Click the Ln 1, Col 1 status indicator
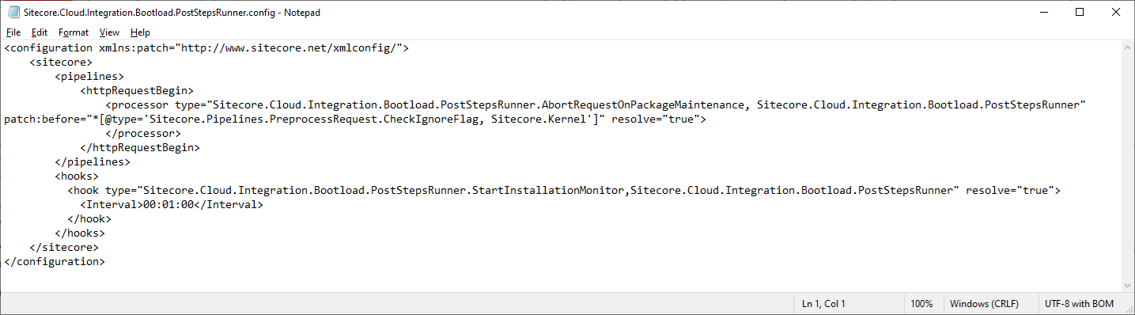This screenshot has width=1135, height=315. pyautogui.click(x=823, y=304)
